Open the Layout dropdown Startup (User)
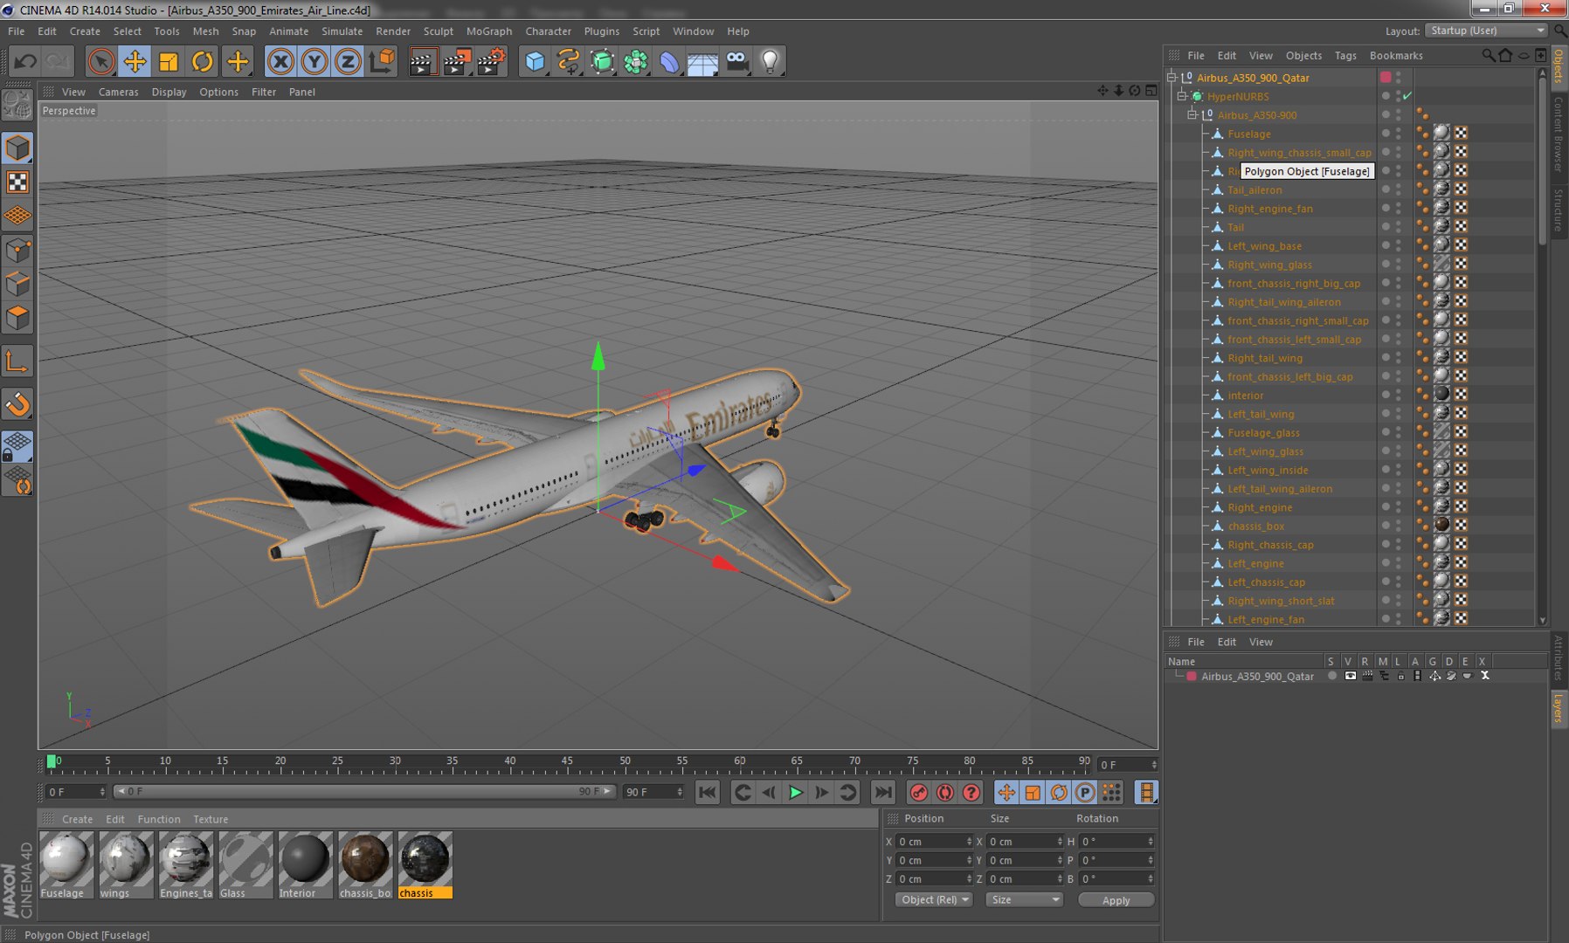This screenshot has width=1569, height=943. pos(1486,31)
